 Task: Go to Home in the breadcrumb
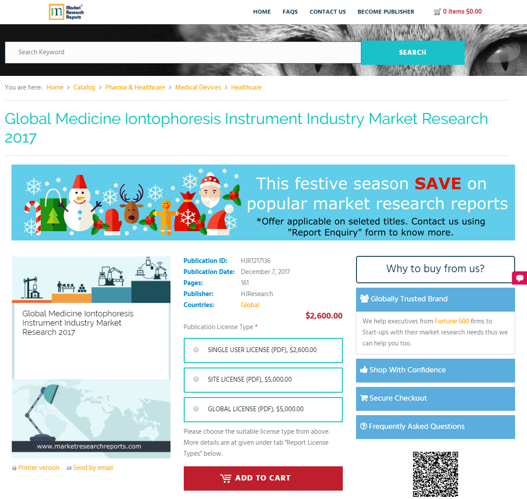point(55,87)
